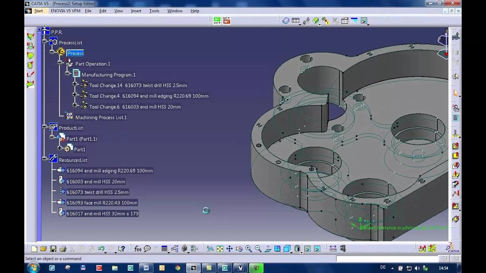Click the Print icon
The width and height of the screenshot is (486, 273).
coord(63,249)
